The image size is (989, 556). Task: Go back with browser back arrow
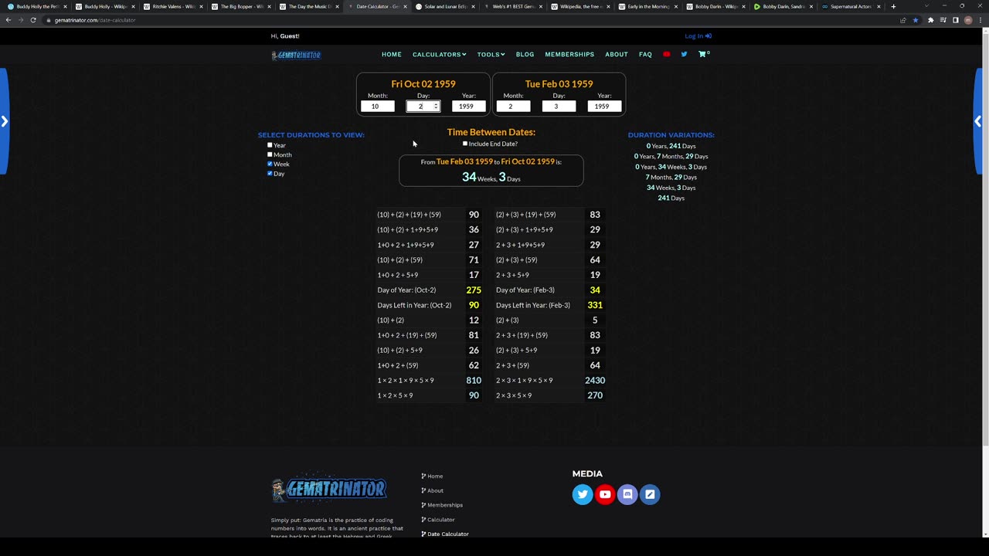coord(8,20)
